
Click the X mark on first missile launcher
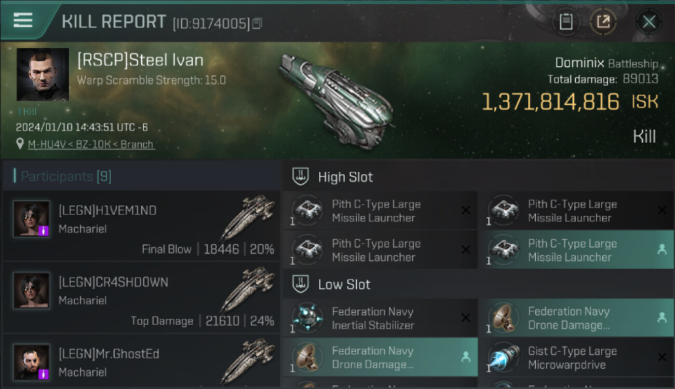(466, 210)
